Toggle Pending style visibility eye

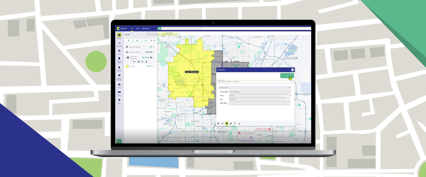tap(148, 66)
